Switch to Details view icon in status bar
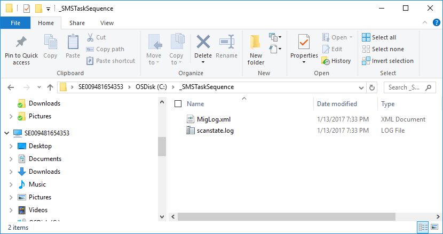The width and height of the screenshot is (443, 234). point(423,227)
